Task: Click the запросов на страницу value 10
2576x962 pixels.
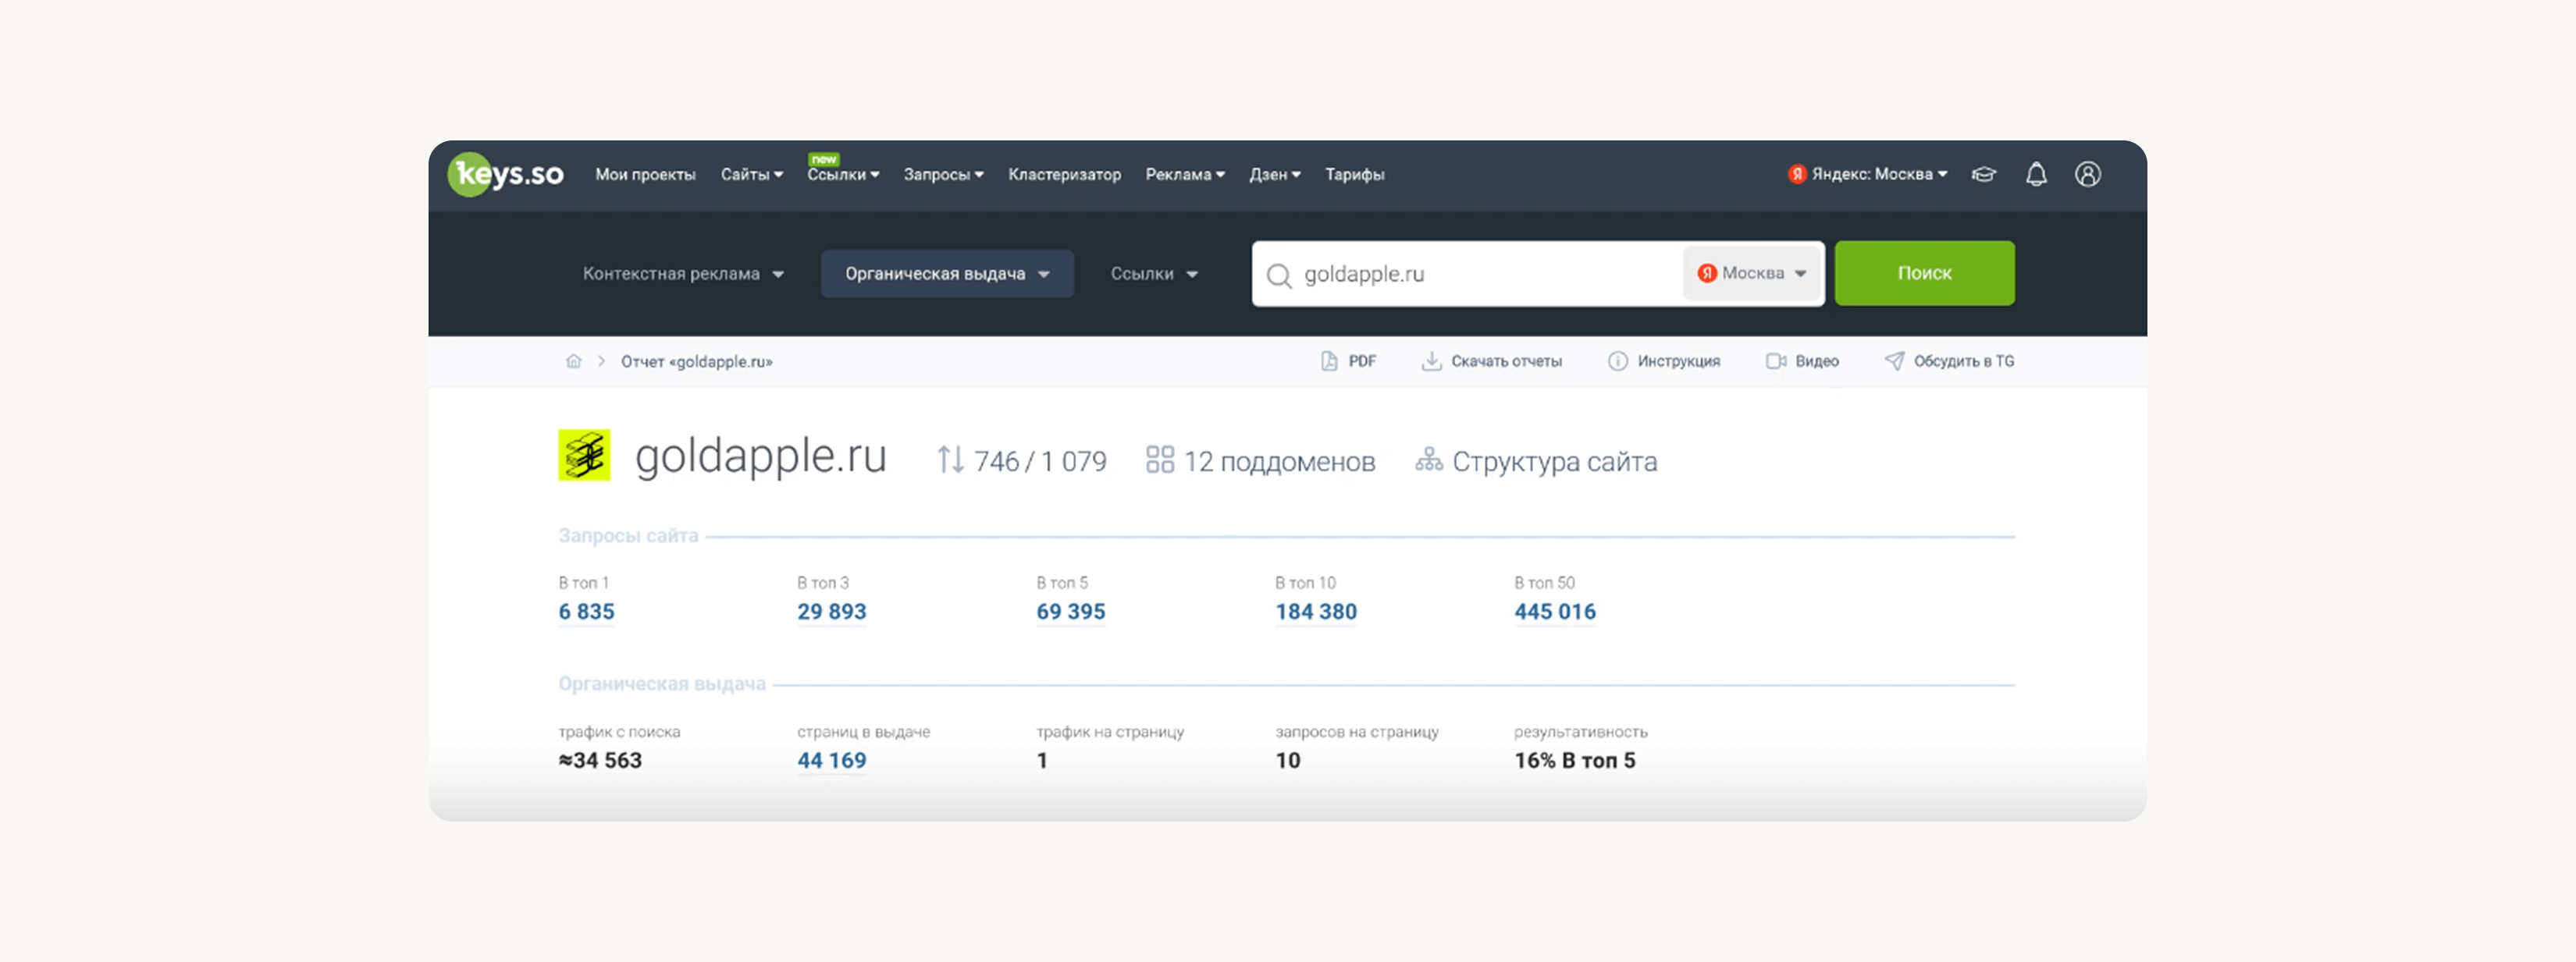Action: tap(1288, 761)
